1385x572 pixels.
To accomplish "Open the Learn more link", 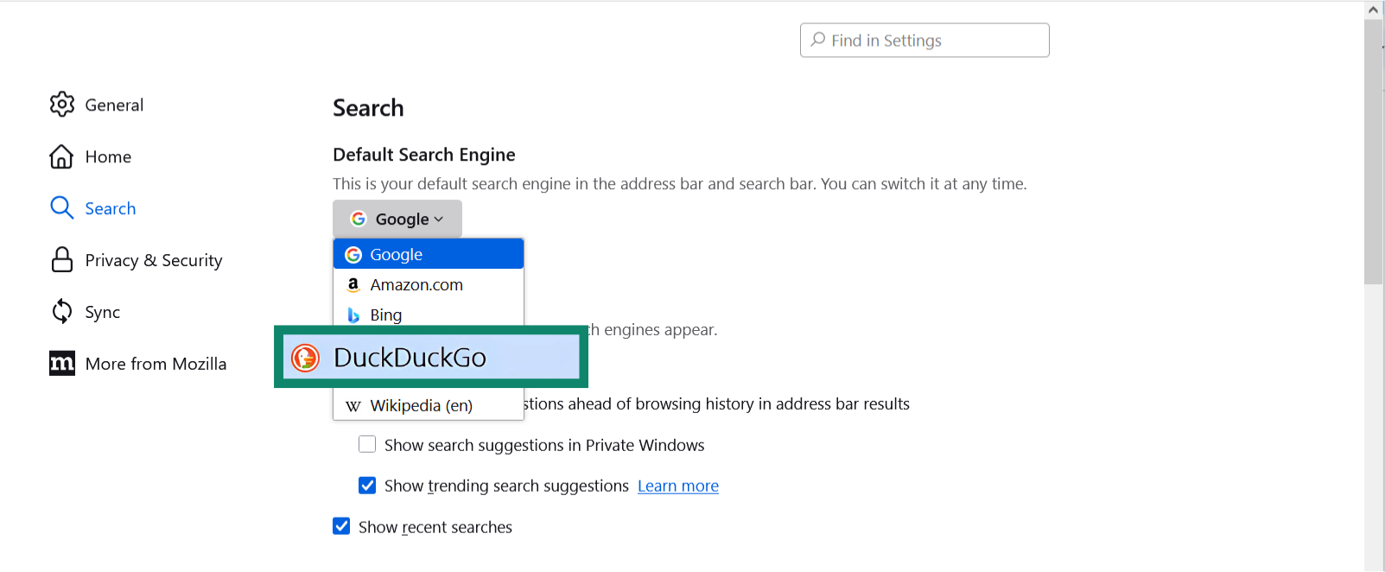I will [677, 486].
